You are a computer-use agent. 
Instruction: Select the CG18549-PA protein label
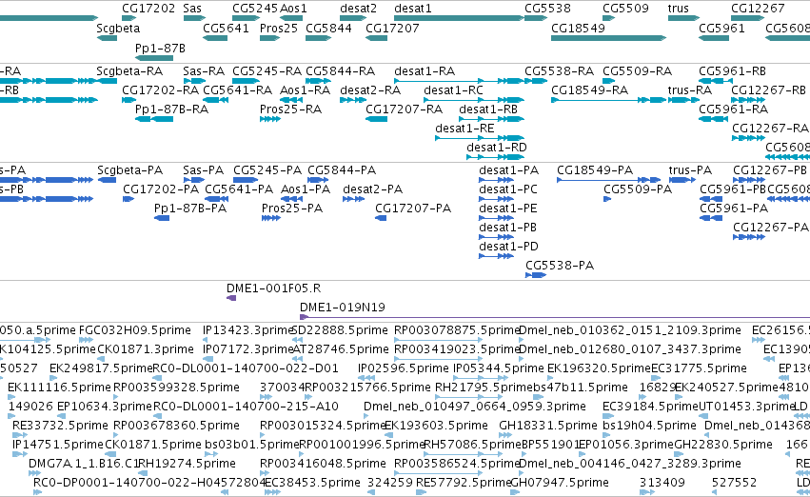(x=595, y=170)
